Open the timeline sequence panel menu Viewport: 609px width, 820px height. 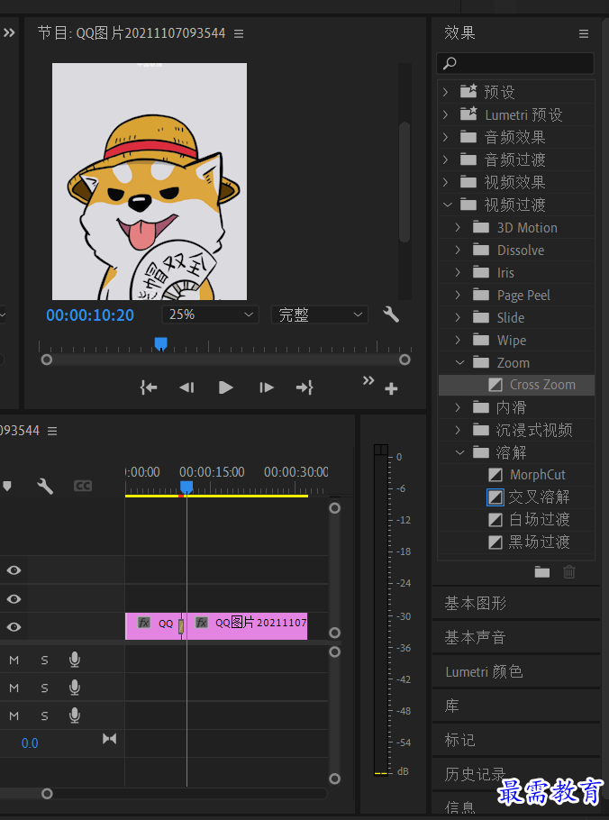pyautogui.click(x=52, y=431)
